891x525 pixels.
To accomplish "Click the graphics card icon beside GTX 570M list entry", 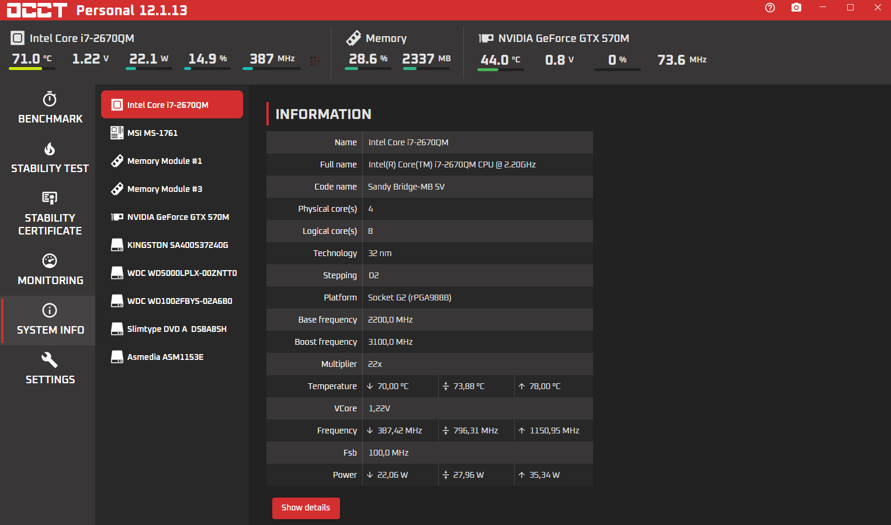I will click(x=117, y=217).
